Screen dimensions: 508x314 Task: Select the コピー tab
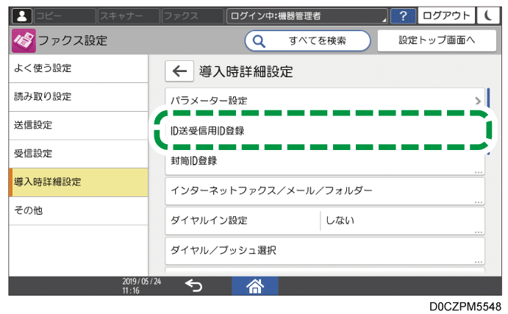point(65,16)
